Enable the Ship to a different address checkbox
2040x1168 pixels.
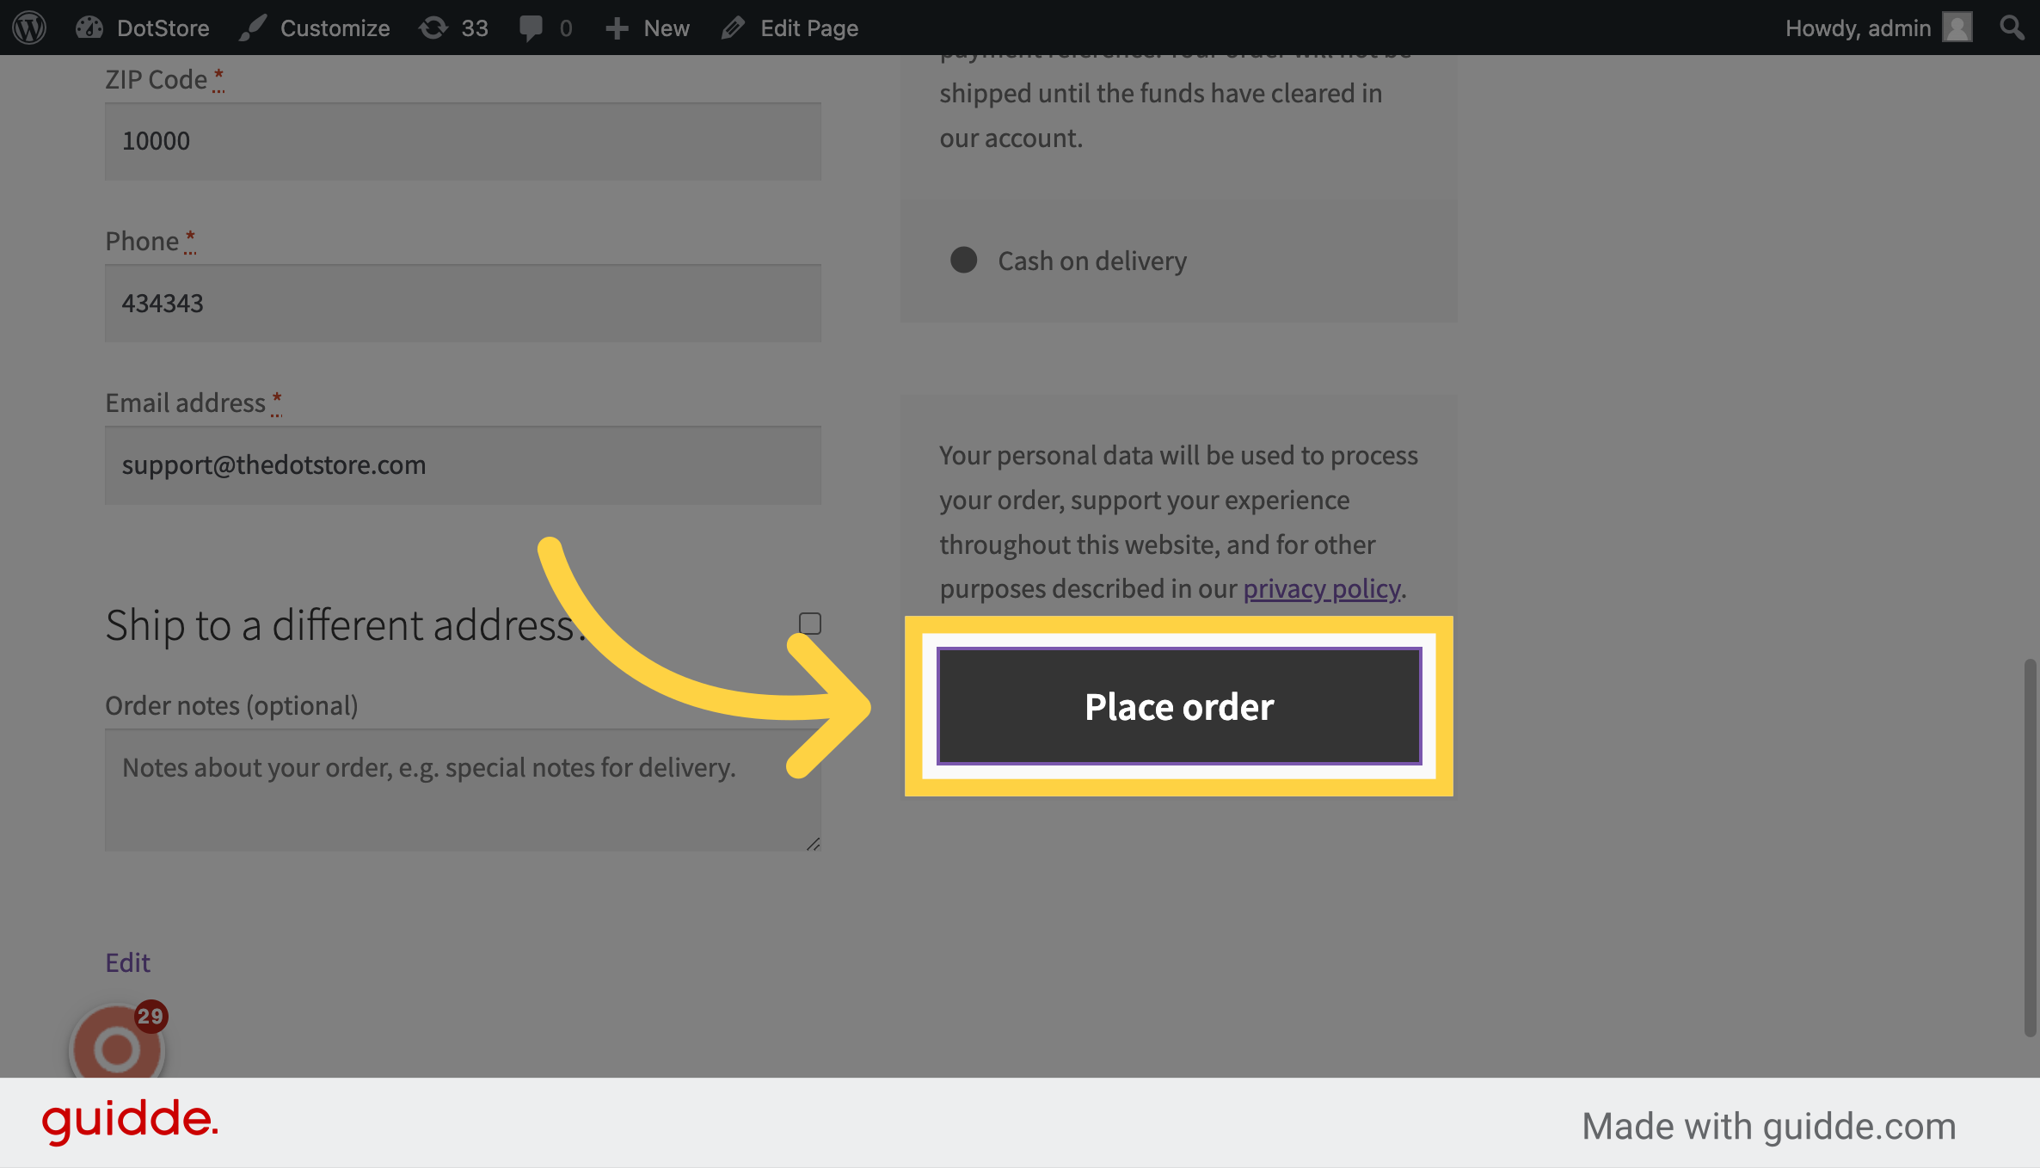click(x=808, y=623)
